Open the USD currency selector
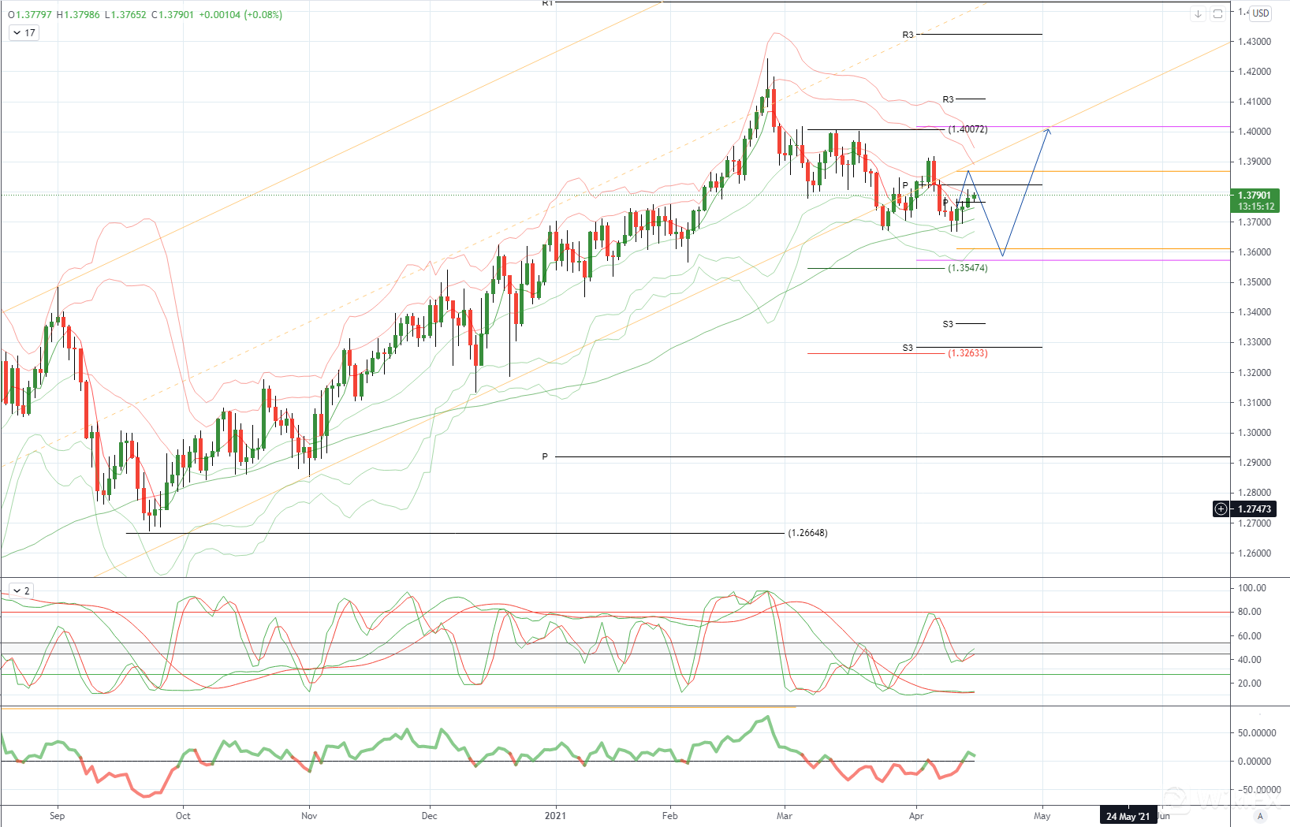Viewport: 1290px width, 827px height. click(x=1261, y=13)
